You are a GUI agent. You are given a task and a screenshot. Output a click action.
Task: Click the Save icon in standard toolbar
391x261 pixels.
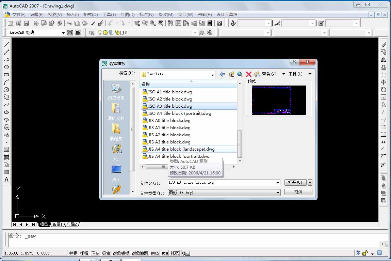tap(26, 23)
